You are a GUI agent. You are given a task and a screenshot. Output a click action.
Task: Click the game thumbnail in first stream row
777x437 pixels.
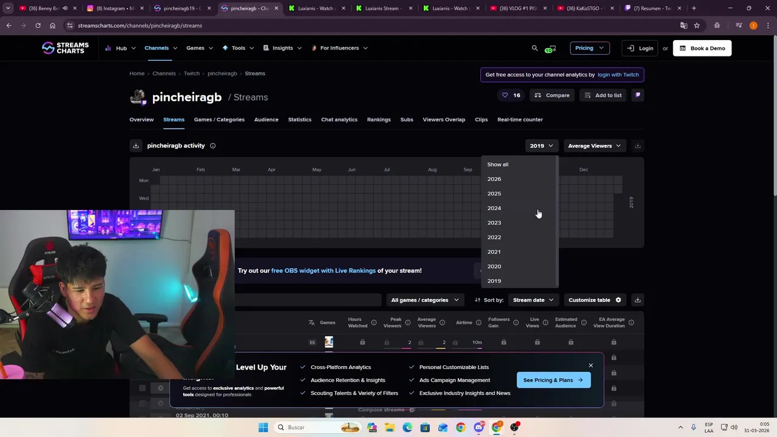[x=328, y=342]
